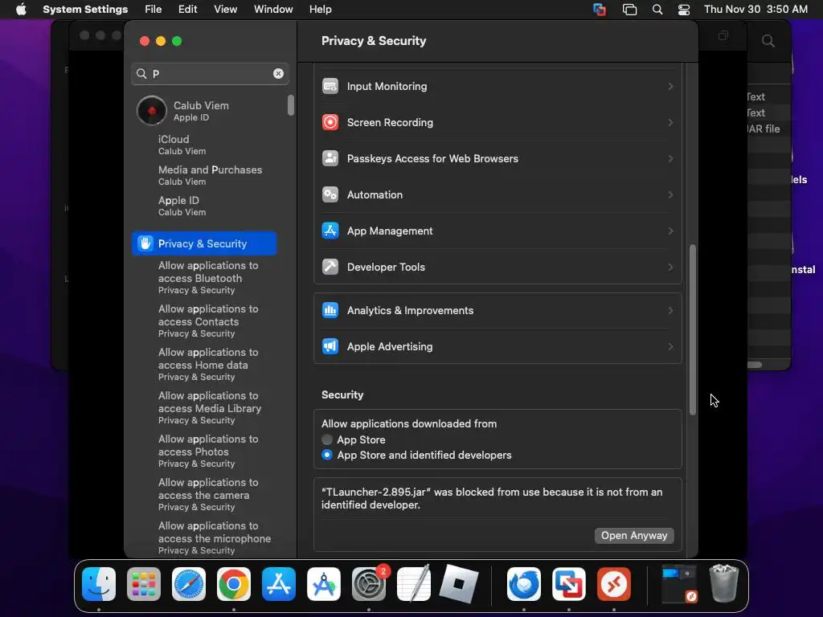Open Control Center in the menu bar
Image resolution: width=823 pixels, height=617 pixels.
click(683, 10)
